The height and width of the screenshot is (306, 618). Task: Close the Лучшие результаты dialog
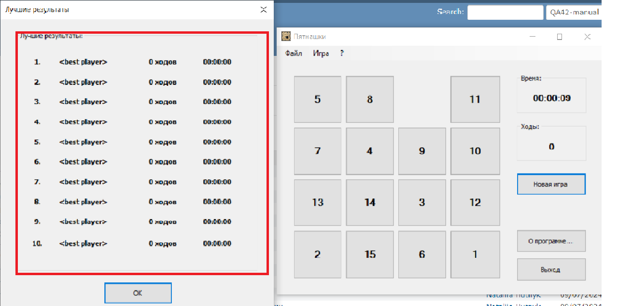263,9
